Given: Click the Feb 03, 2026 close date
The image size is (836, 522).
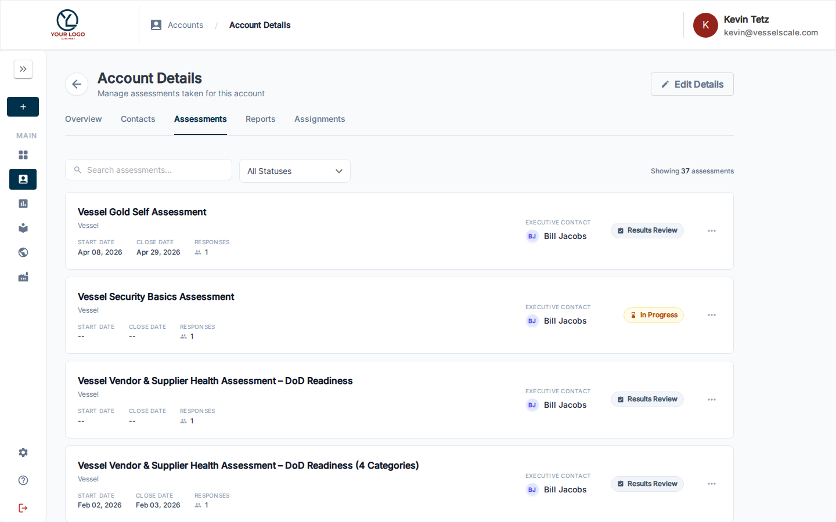Looking at the screenshot, I should coord(158,505).
